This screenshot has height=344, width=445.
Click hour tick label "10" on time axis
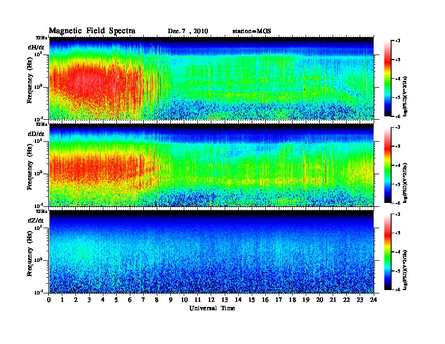184,300
